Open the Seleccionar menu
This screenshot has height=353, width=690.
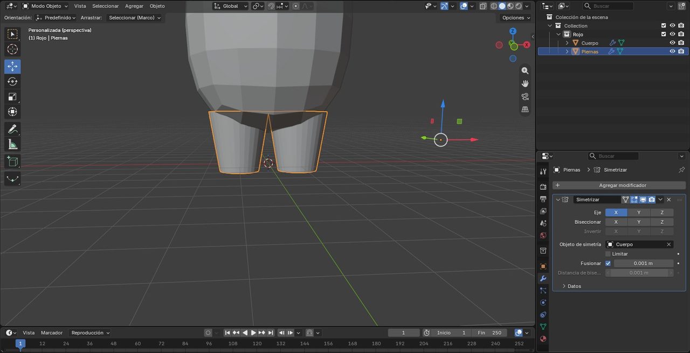pyautogui.click(x=105, y=6)
